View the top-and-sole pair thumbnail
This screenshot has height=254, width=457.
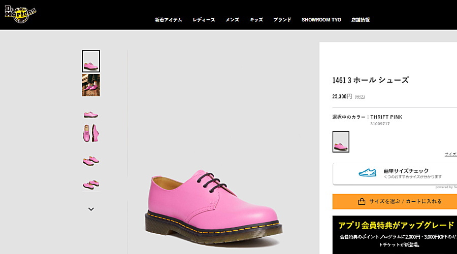tap(91, 133)
